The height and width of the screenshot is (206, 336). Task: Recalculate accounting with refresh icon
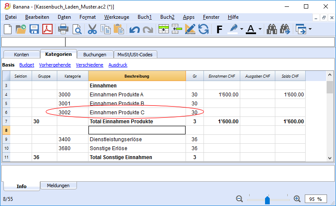[203, 29]
